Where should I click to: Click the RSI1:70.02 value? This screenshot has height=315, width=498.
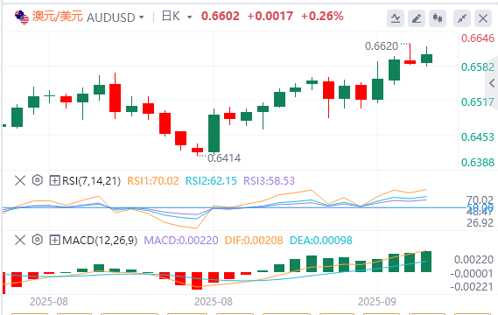click(153, 181)
